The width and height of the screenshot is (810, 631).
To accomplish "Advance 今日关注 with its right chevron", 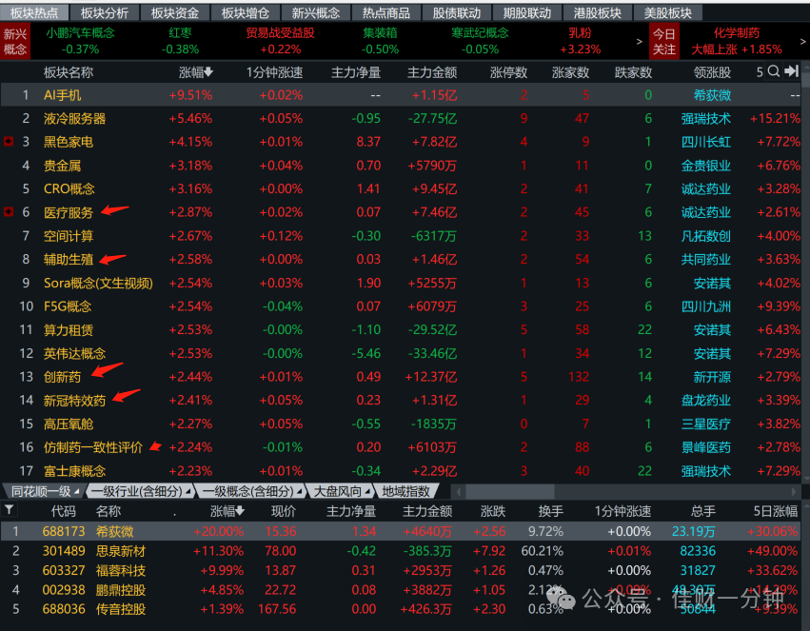I will coord(802,41).
